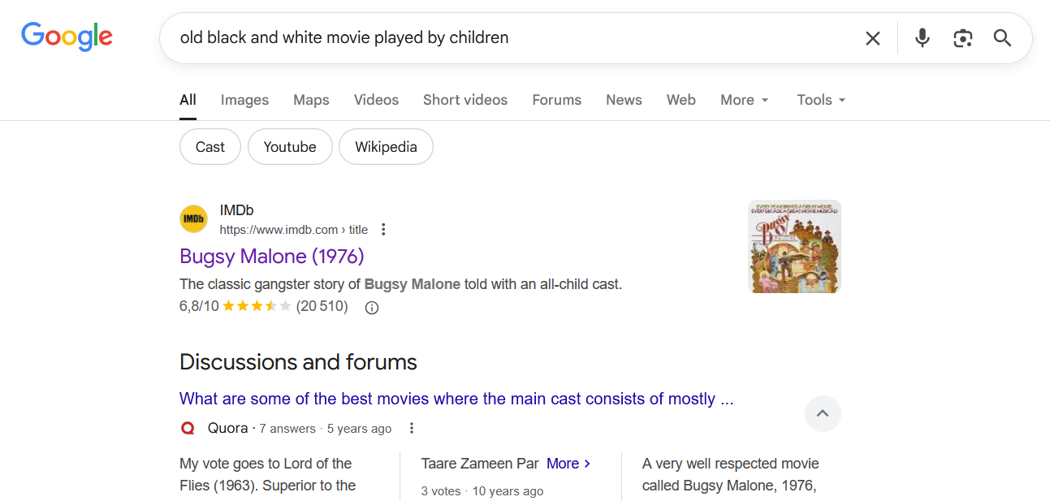Select the Short videos tab
Viewport: 1050px width, 501px height.
point(465,100)
